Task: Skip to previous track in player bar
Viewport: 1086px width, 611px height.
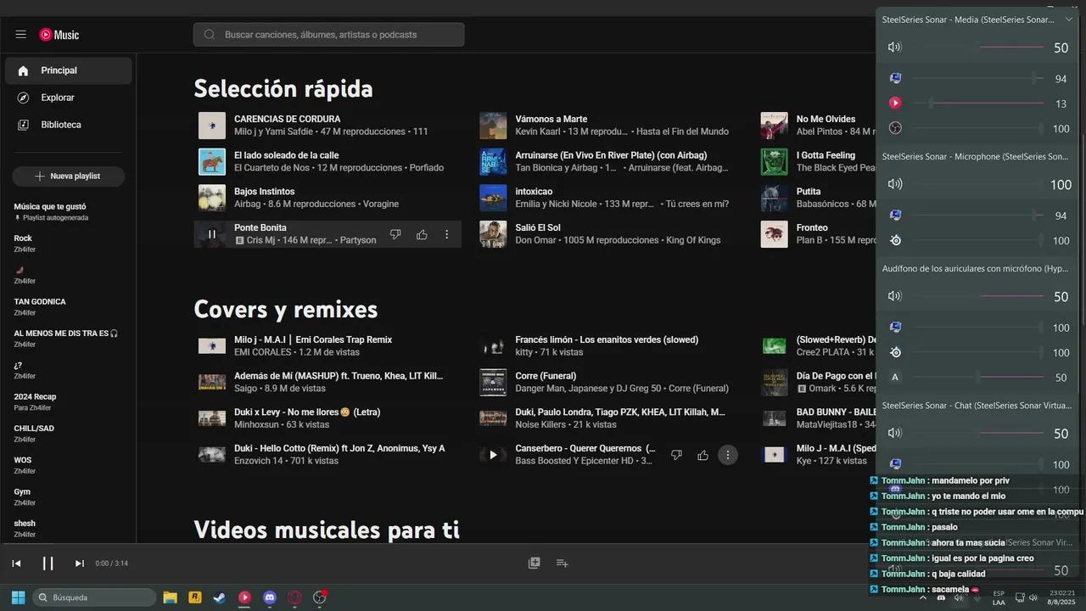Action: click(16, 563)
